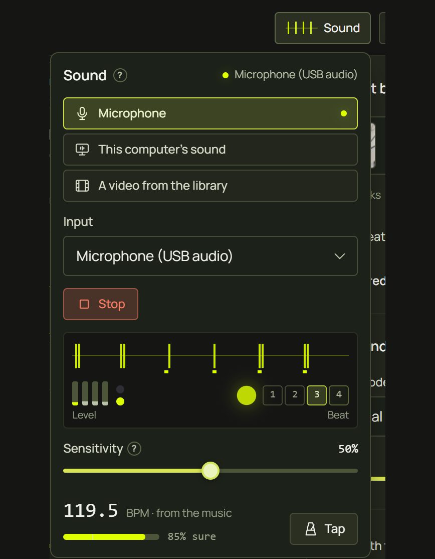This screenshot has height=559, width=435.
Task: Click the film strip icon
Action: click(x=82, y=186)
